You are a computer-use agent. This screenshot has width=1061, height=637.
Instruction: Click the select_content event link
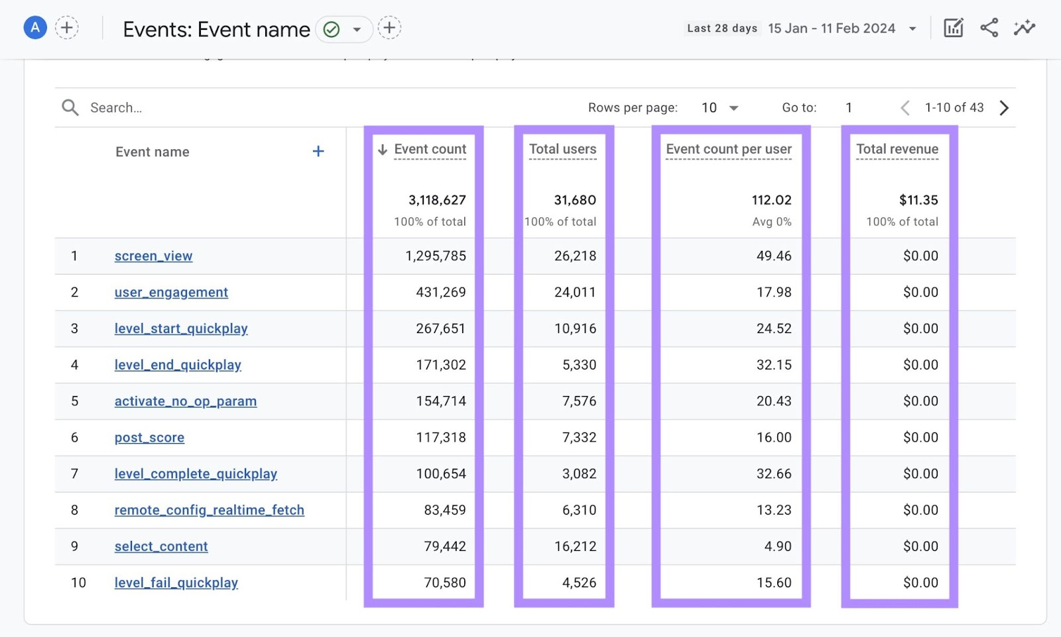pyautogui.click(x=160, y=546)
